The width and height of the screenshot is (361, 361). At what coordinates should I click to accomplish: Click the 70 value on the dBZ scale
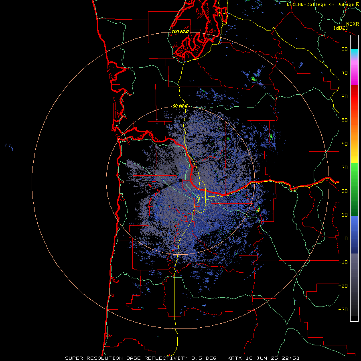coord(345,73)
